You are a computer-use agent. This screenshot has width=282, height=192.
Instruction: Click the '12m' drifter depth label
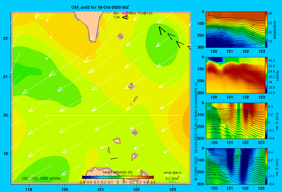pyautogui.click(x=116, y=17)
